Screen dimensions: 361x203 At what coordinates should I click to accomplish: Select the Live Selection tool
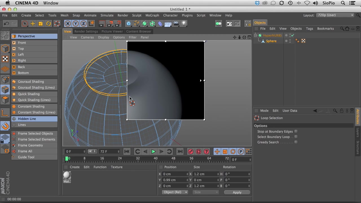coord(25,24)
